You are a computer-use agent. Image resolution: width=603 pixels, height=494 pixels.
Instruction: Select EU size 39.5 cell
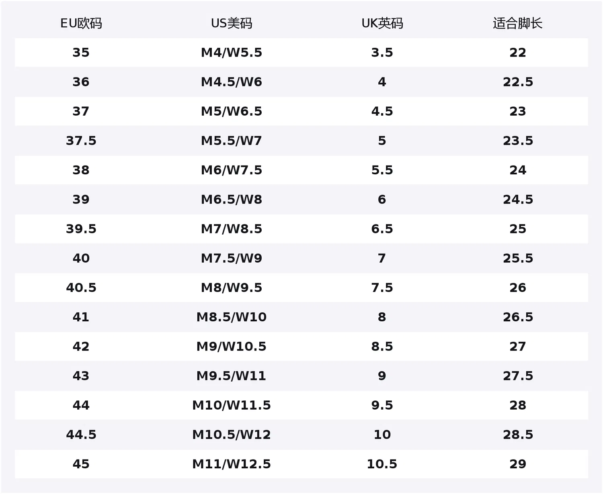81,229
